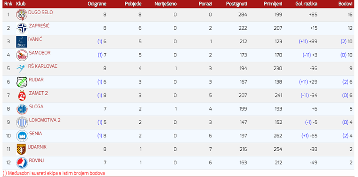Click the Sloga club crest
The image size is (358, 177).
pyautogui.click(x=22, y=109)
